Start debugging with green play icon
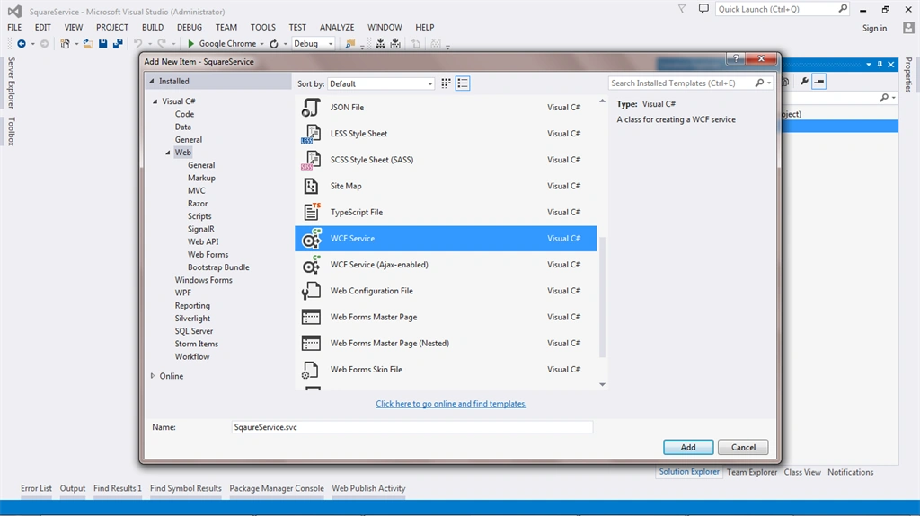920x516 pixels. tap(190, 43)
